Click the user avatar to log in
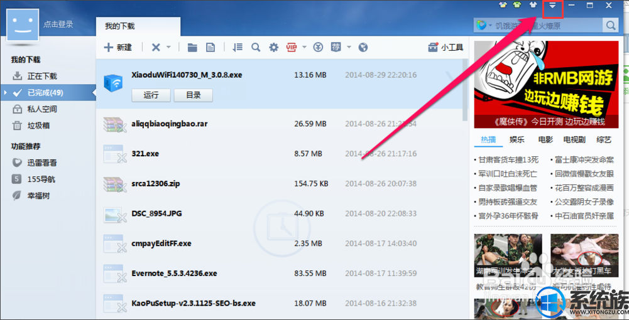This screenshot has width=629, height=320. tap(23, 24)
